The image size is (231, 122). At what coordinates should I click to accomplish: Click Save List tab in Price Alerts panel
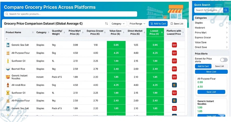(x=219, y=66)
